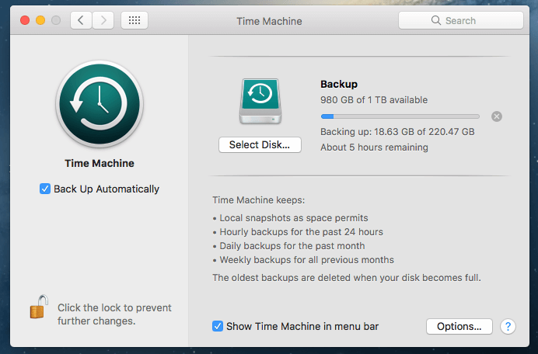The image size is (538, 354).
Task: Uncheck Show Time Machine in menu bar
Action: click(x=218, y=326)
